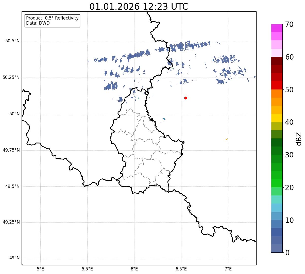Click the small orange echo near 7°E
The height and width of the screenshot is (274, 305).
tap(227, 139)
